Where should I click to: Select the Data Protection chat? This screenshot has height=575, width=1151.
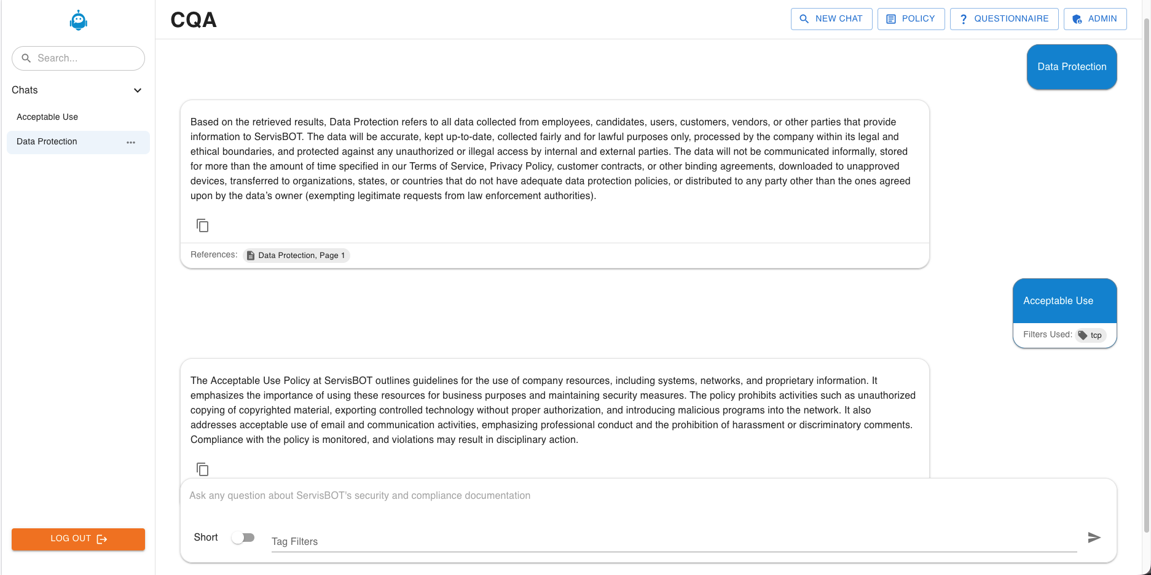(47, 141)
